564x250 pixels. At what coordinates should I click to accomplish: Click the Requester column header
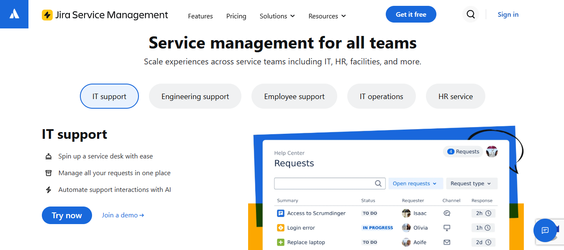coord(413,201)
